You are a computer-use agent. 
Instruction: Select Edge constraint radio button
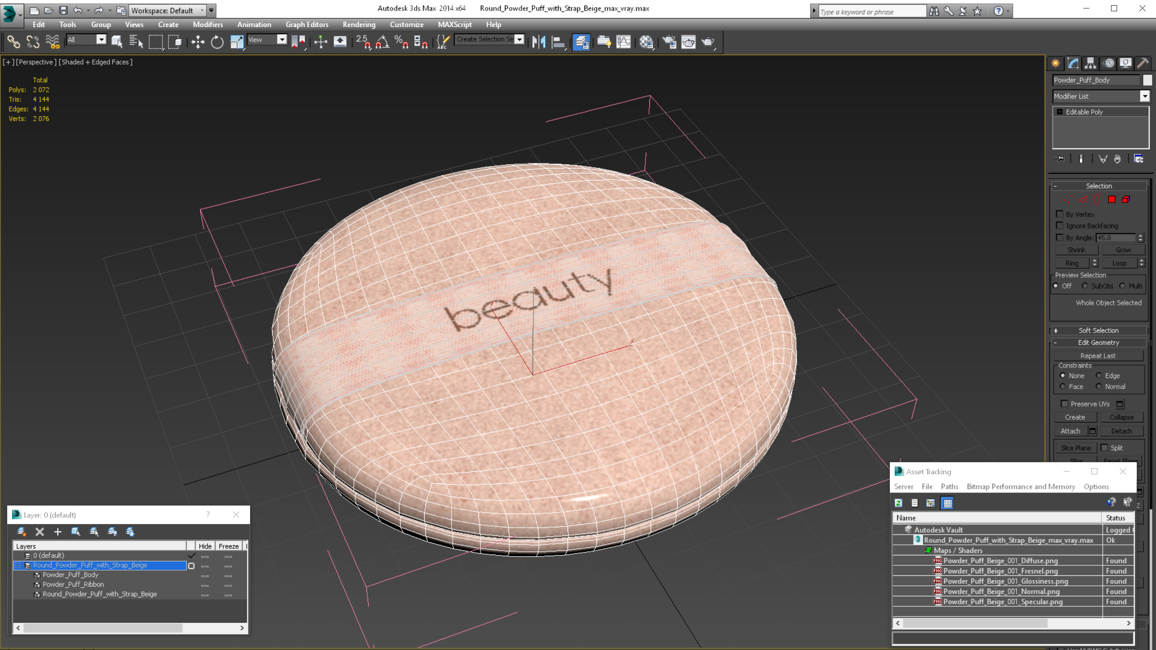[1099, 376]
